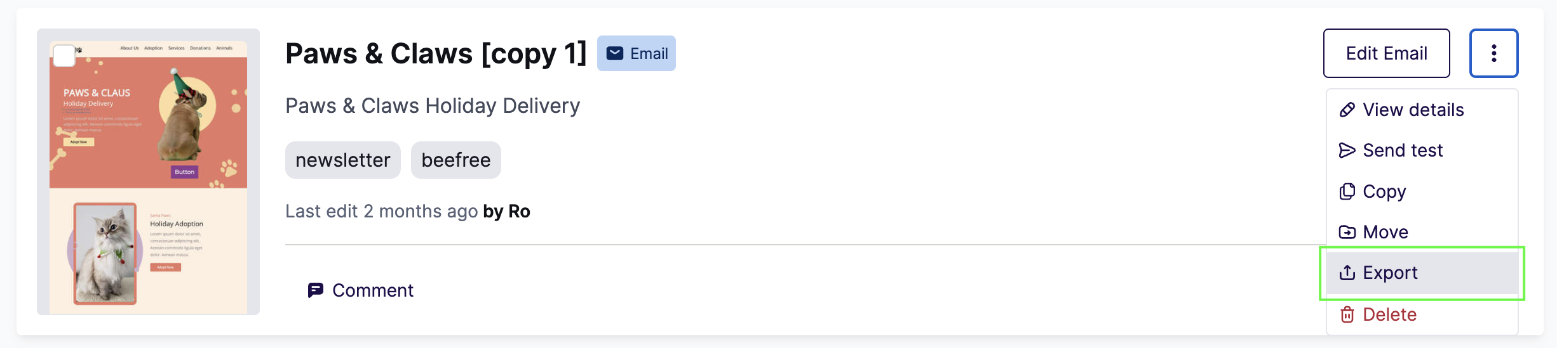Click the pencil icon beside View details
The height and width of the screenshot is (348, 1557).
point(1347,110)
